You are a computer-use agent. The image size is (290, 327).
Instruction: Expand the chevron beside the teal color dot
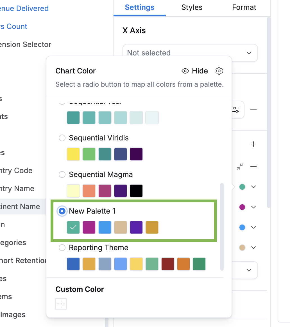253,187
